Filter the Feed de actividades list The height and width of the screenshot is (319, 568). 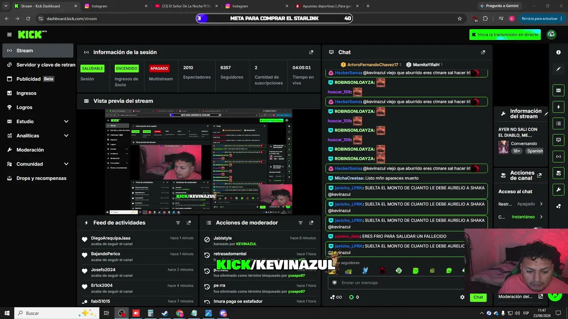click(178, 223)
